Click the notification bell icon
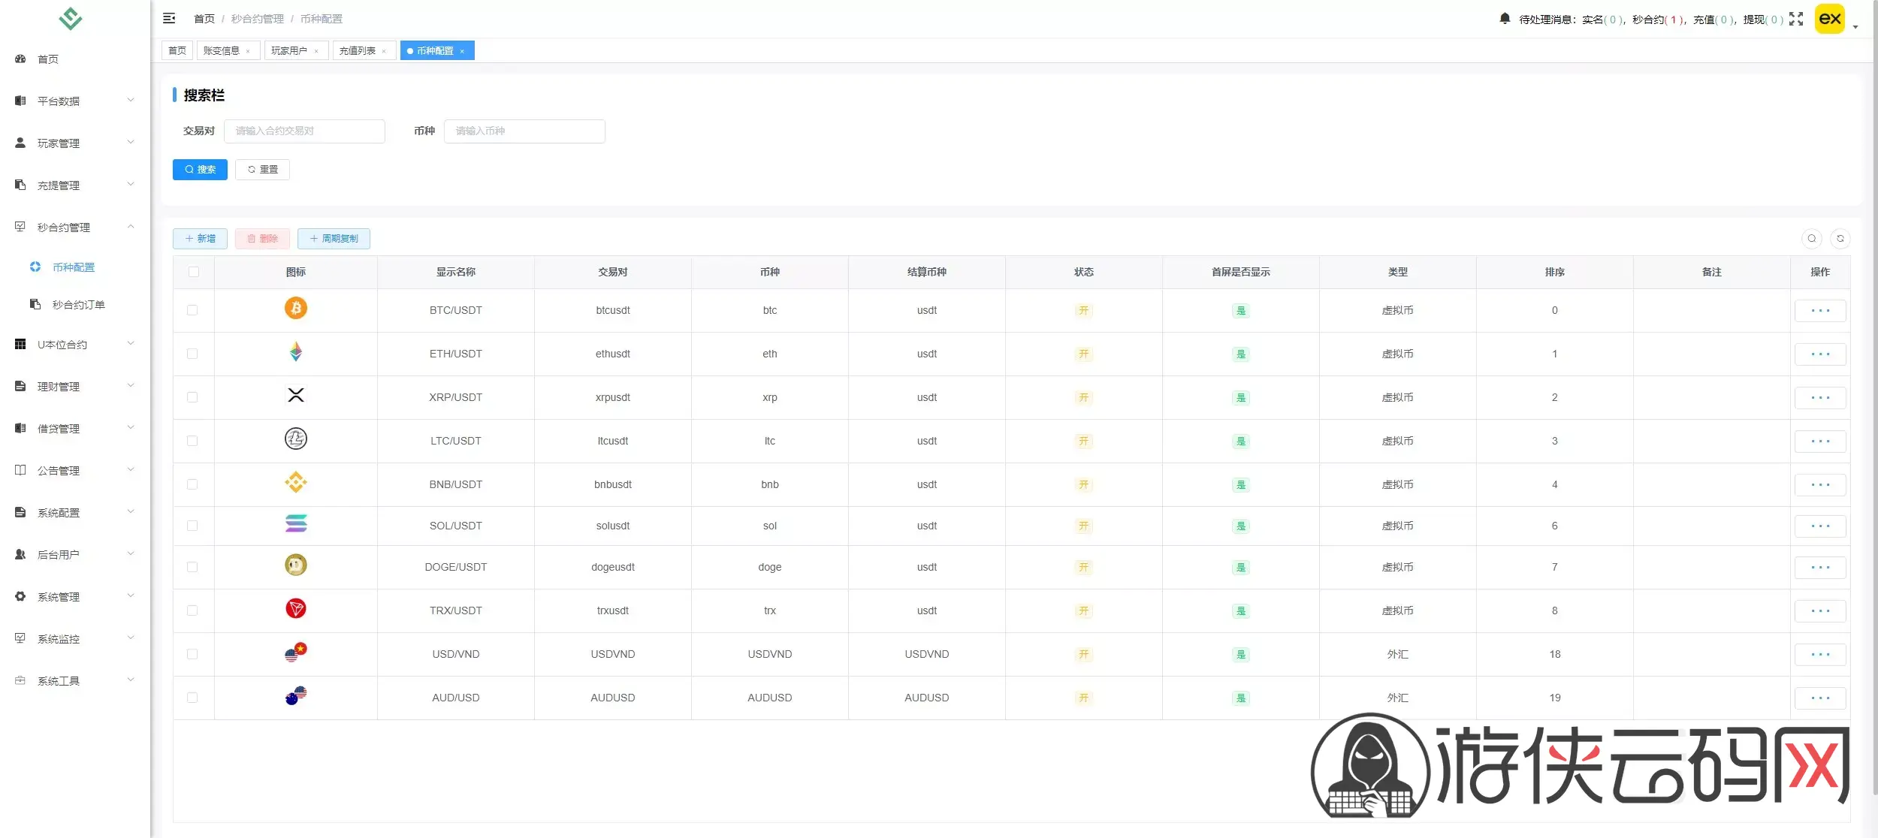1878x838 pixels. click(1504, 19)
